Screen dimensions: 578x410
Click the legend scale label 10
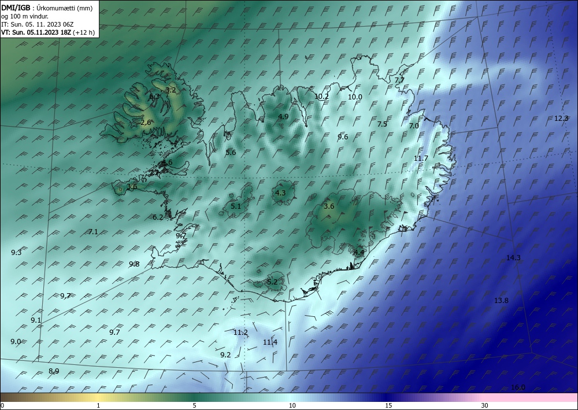point(292,405)
